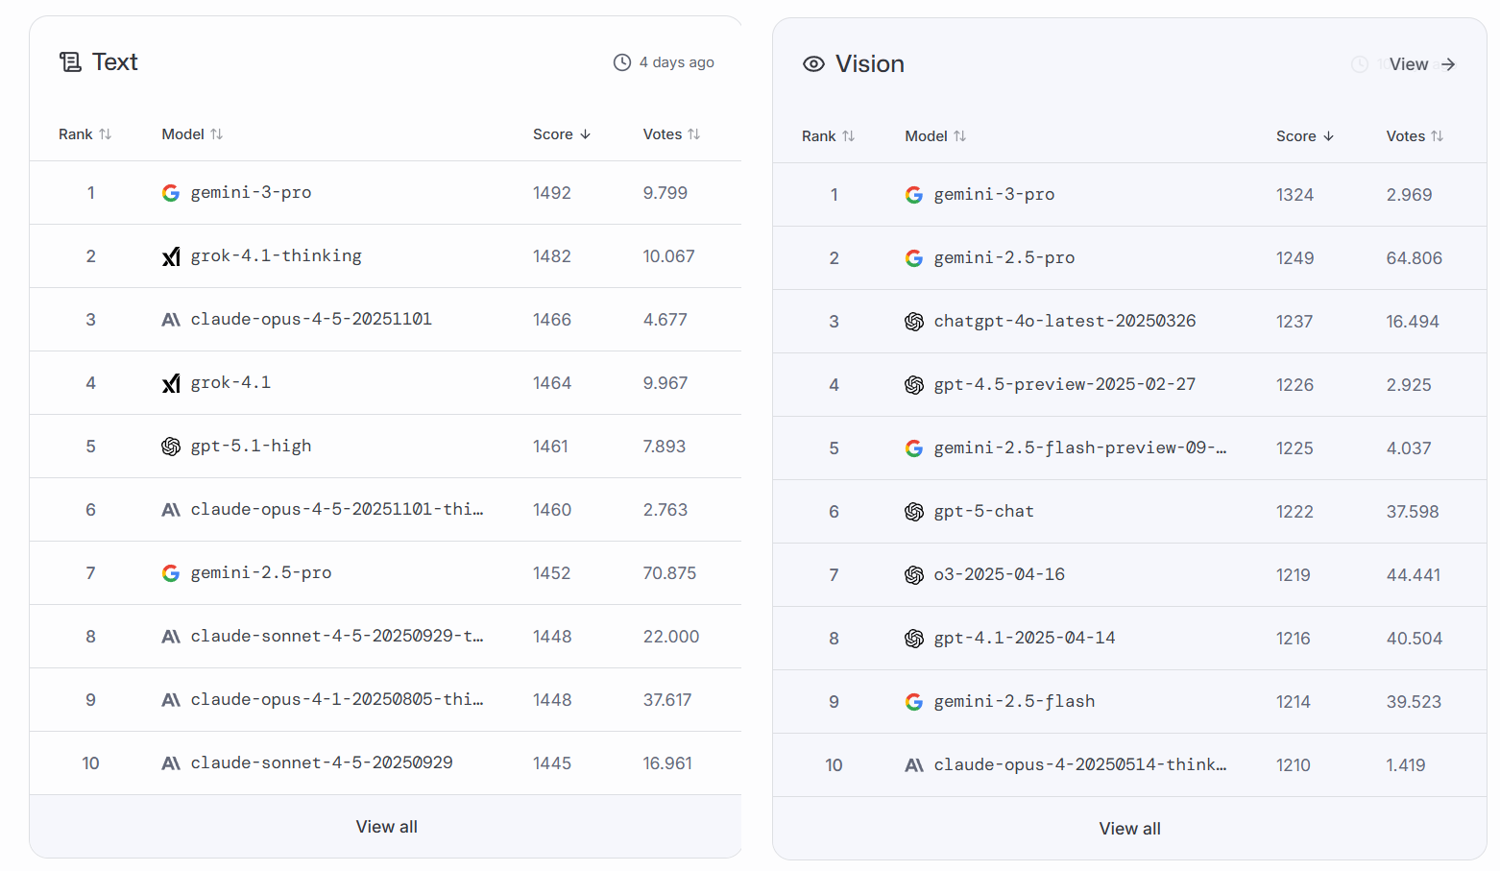Click the Vision eye icon
Viewport: 1500px width, 871px height.
813,64
